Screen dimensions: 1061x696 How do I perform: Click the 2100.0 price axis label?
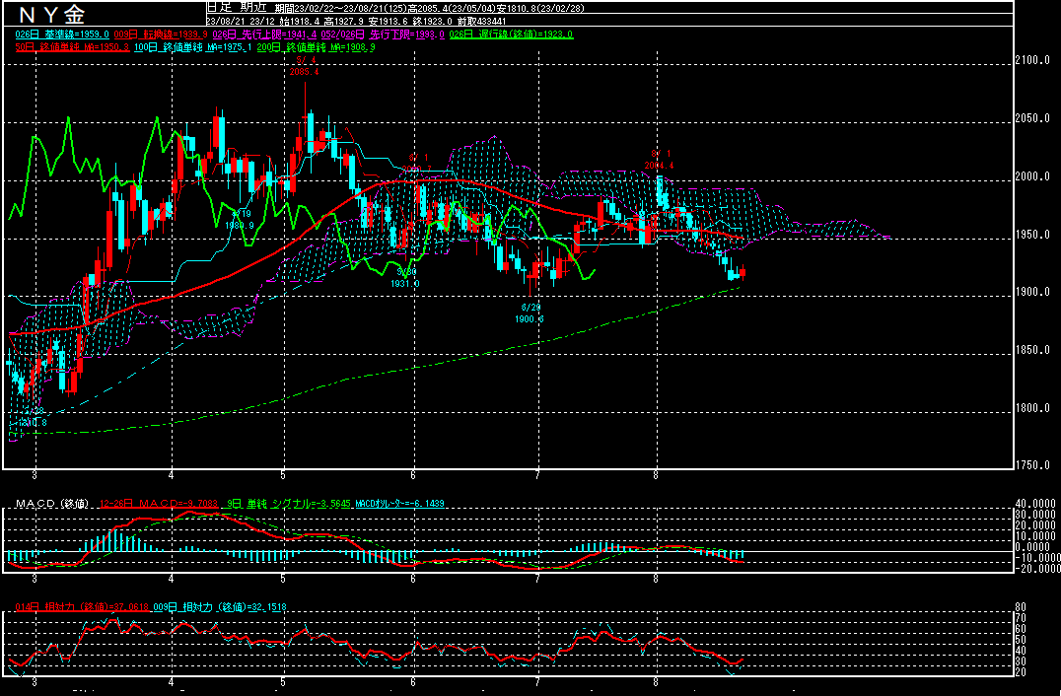pos(1031,61)
